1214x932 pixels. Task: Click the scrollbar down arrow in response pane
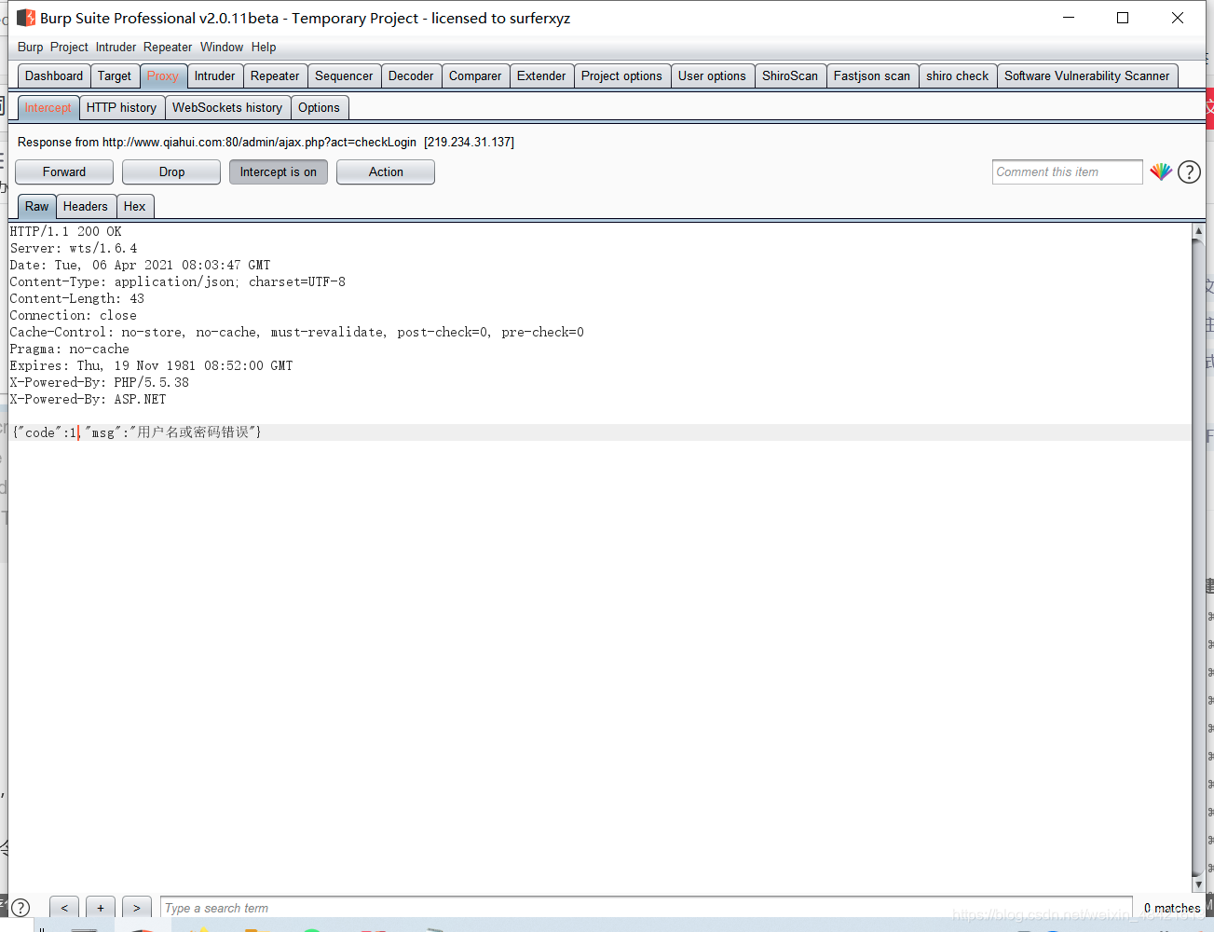pos(1198,884)
